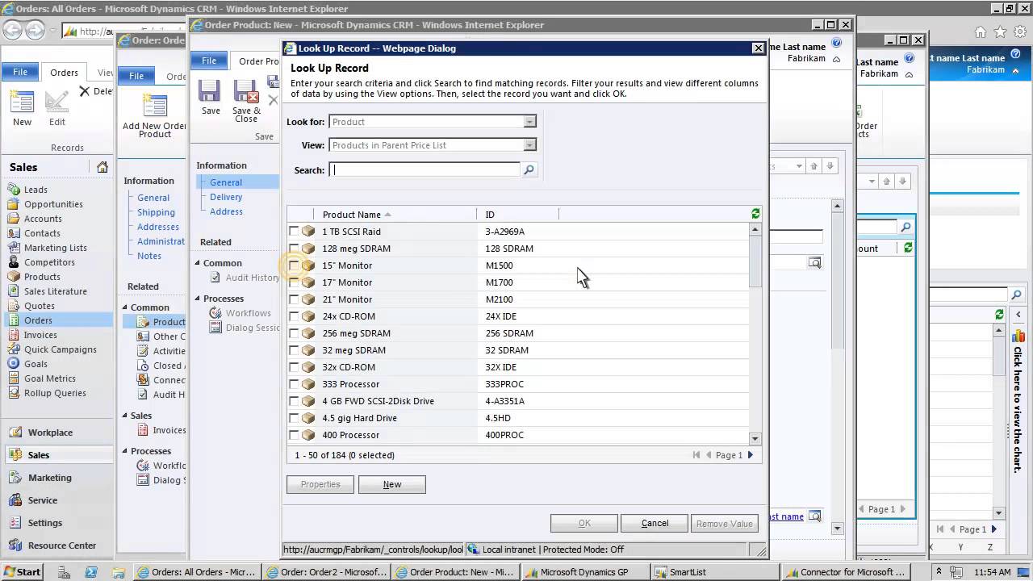Go to next page arrow in lookup list

tap(750, 455)
